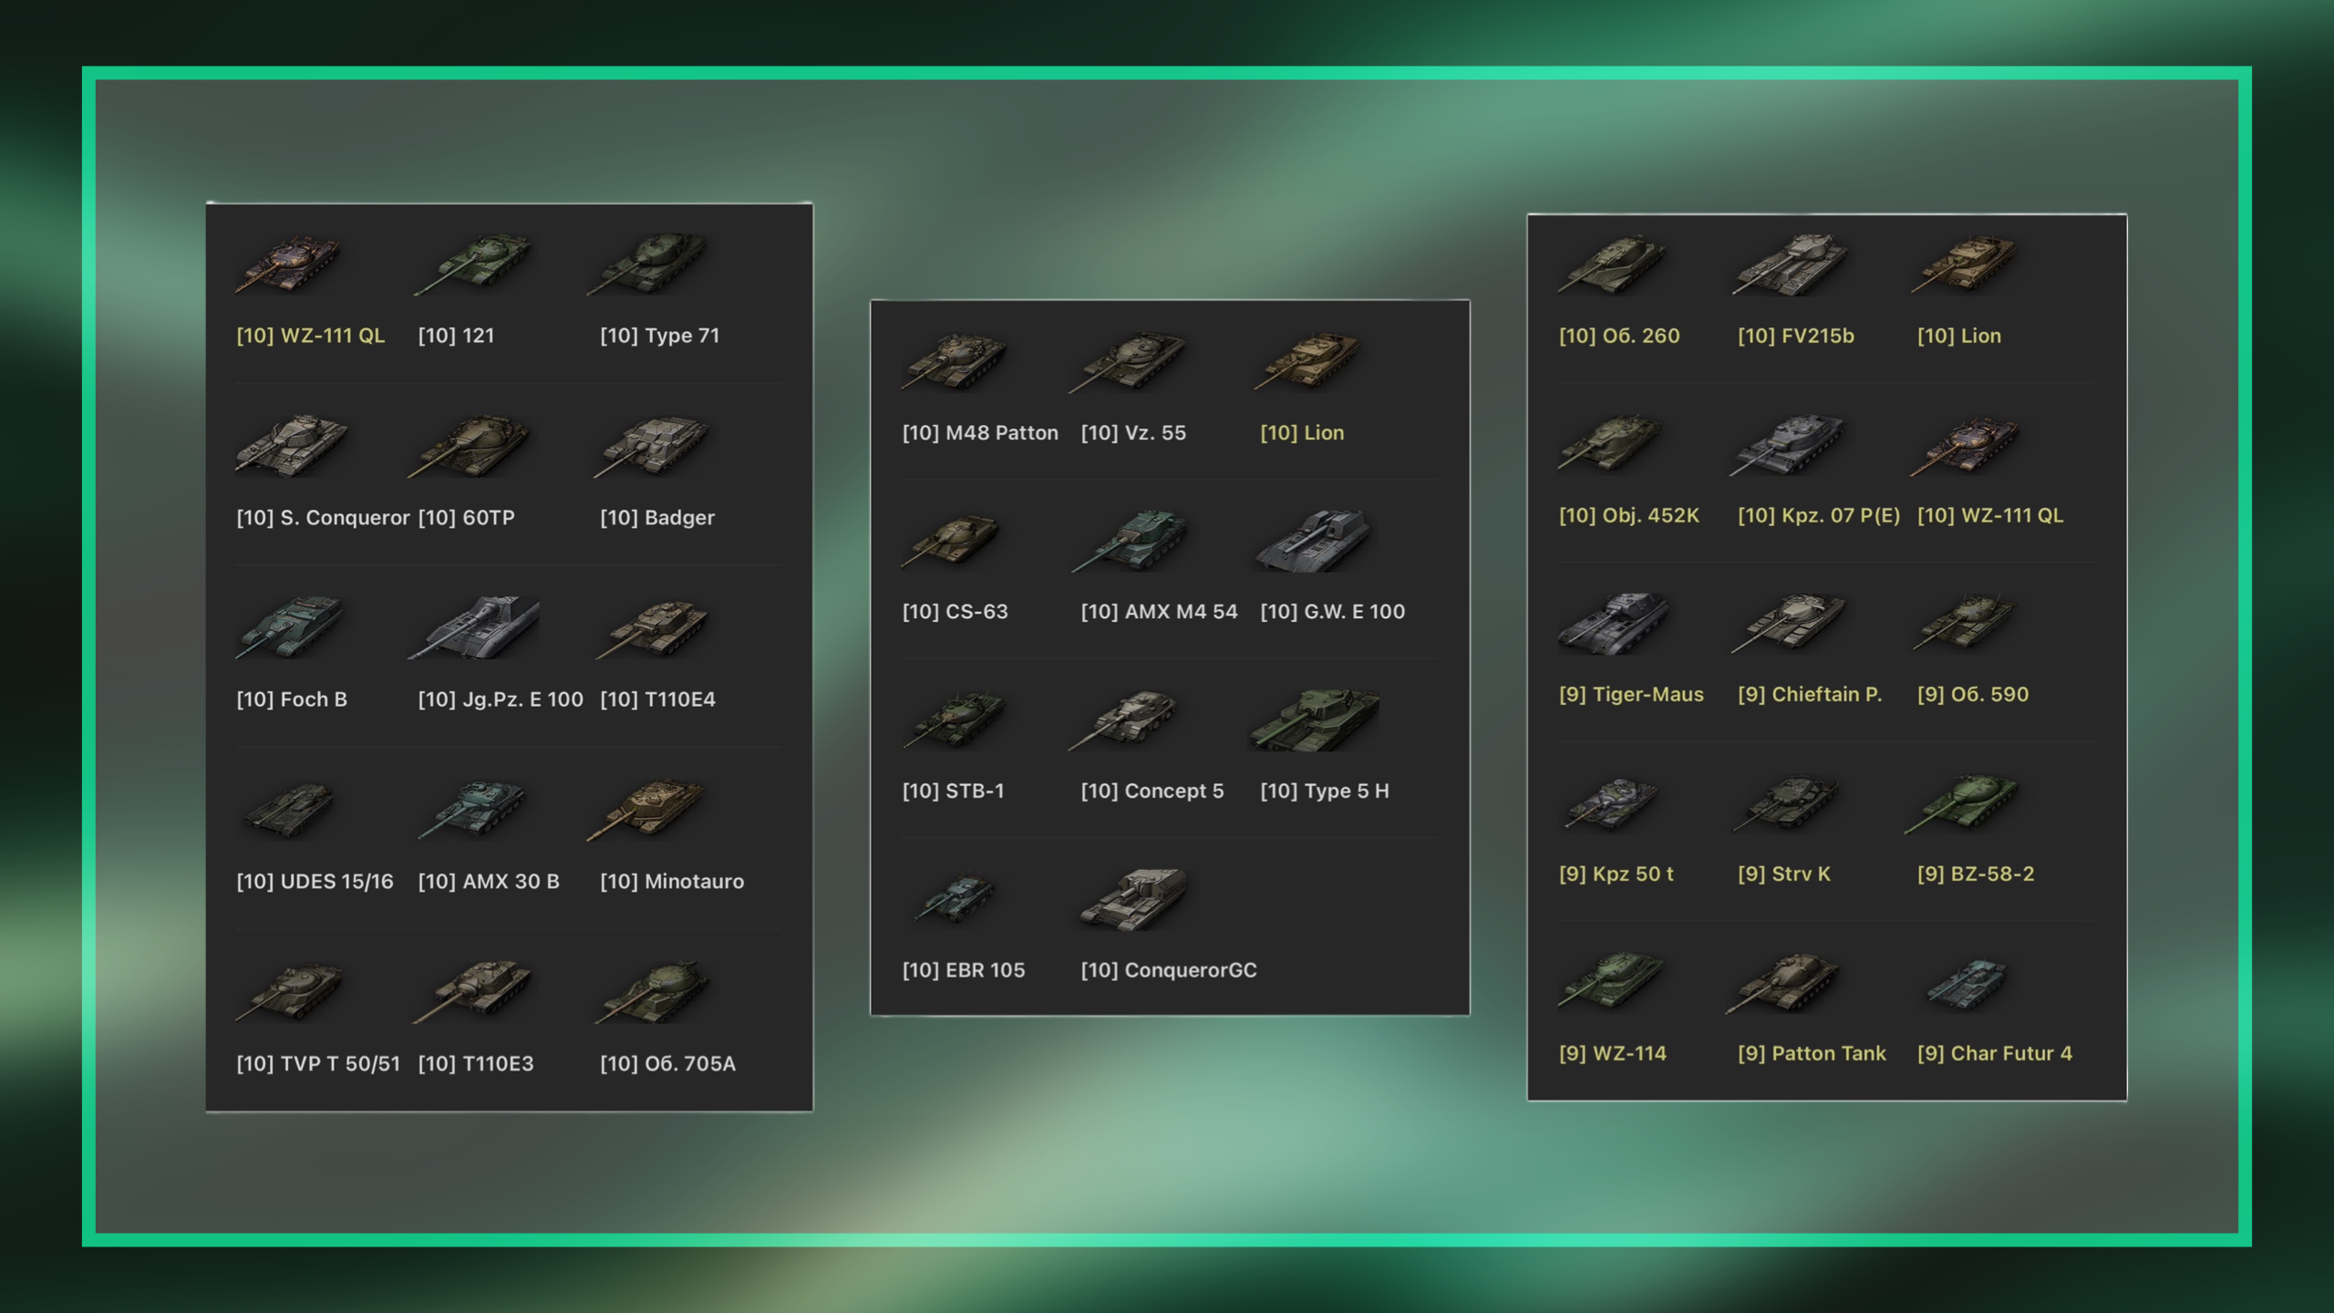Select the '[10] Obj. 452K' label
The height and width of the screenshot is (1313, 2334).
(x=1628, y=515)
